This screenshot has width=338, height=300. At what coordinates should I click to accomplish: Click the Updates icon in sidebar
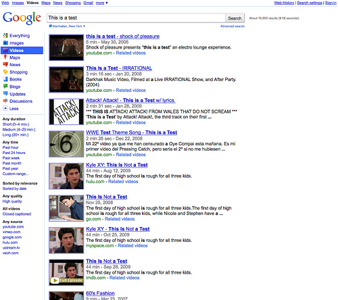coord(5,94)
